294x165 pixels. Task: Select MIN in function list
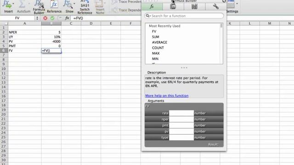pos(155,59)
